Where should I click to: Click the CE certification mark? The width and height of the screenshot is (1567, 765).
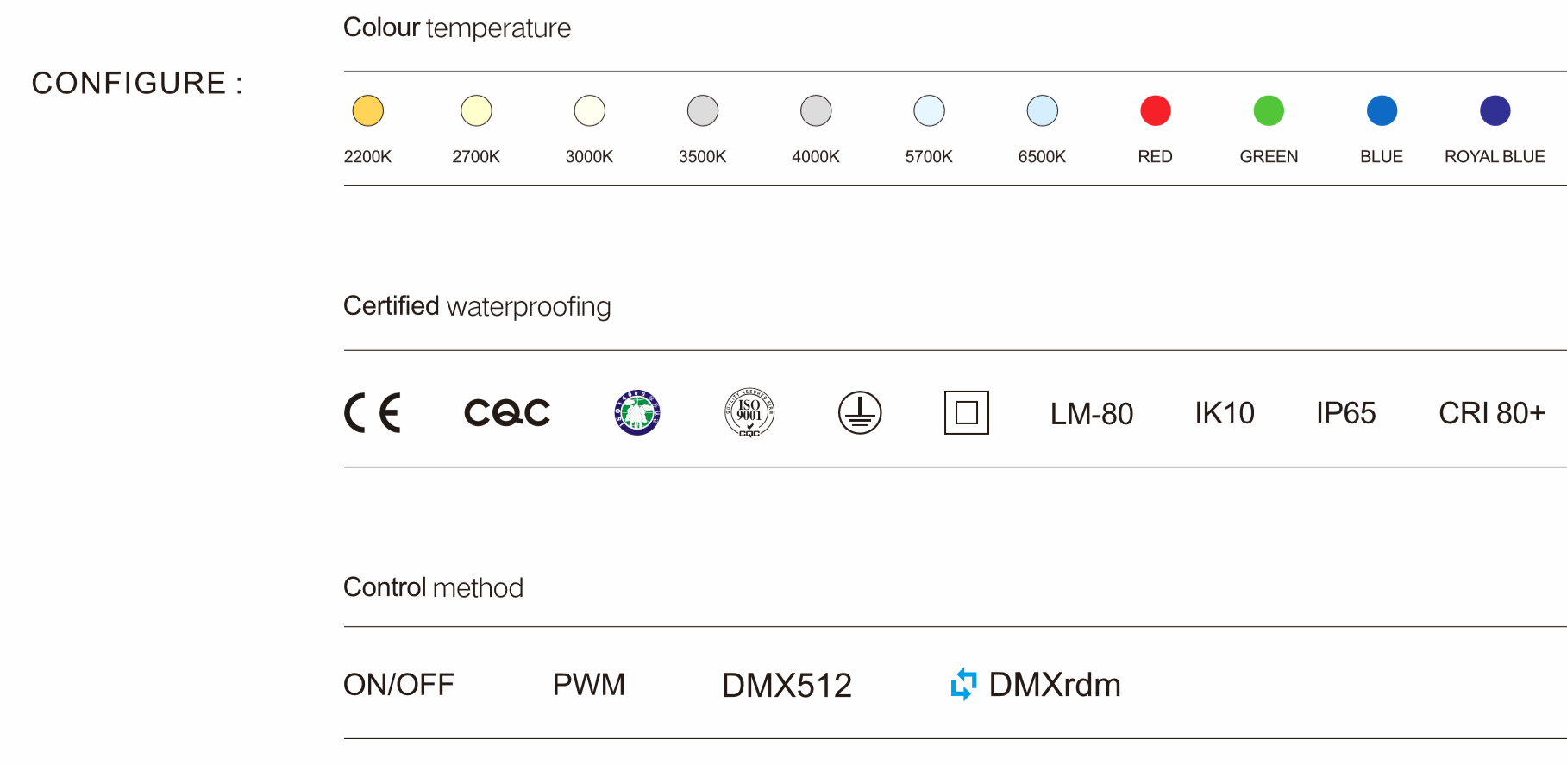point(373,412)
